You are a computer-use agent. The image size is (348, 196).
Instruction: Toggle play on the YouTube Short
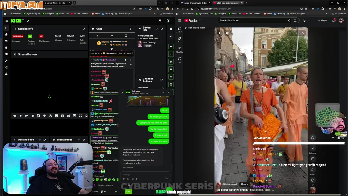[220, 33]
